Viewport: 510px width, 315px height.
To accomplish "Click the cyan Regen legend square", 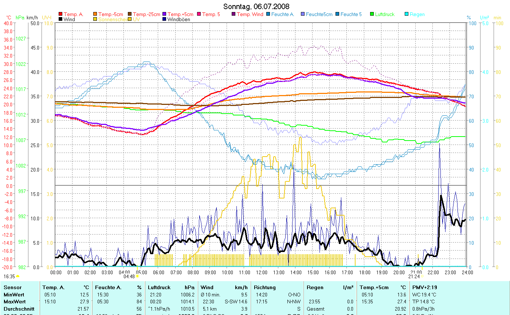I will point(407,14).
